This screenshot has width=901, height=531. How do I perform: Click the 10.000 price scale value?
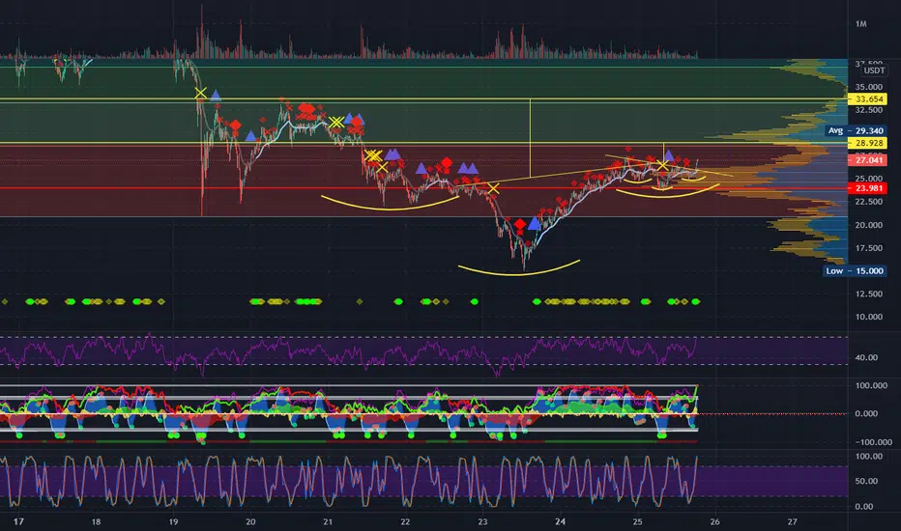pyautogui.click(x=869, y=317)
